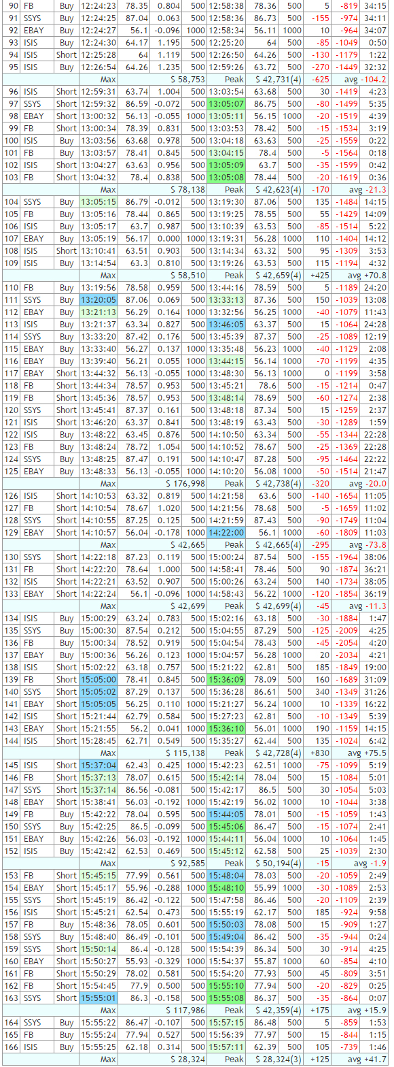This screenshot has height=1067, width=394.
Task: Click the avg -20.0 cell
Action: click(368, 483)
